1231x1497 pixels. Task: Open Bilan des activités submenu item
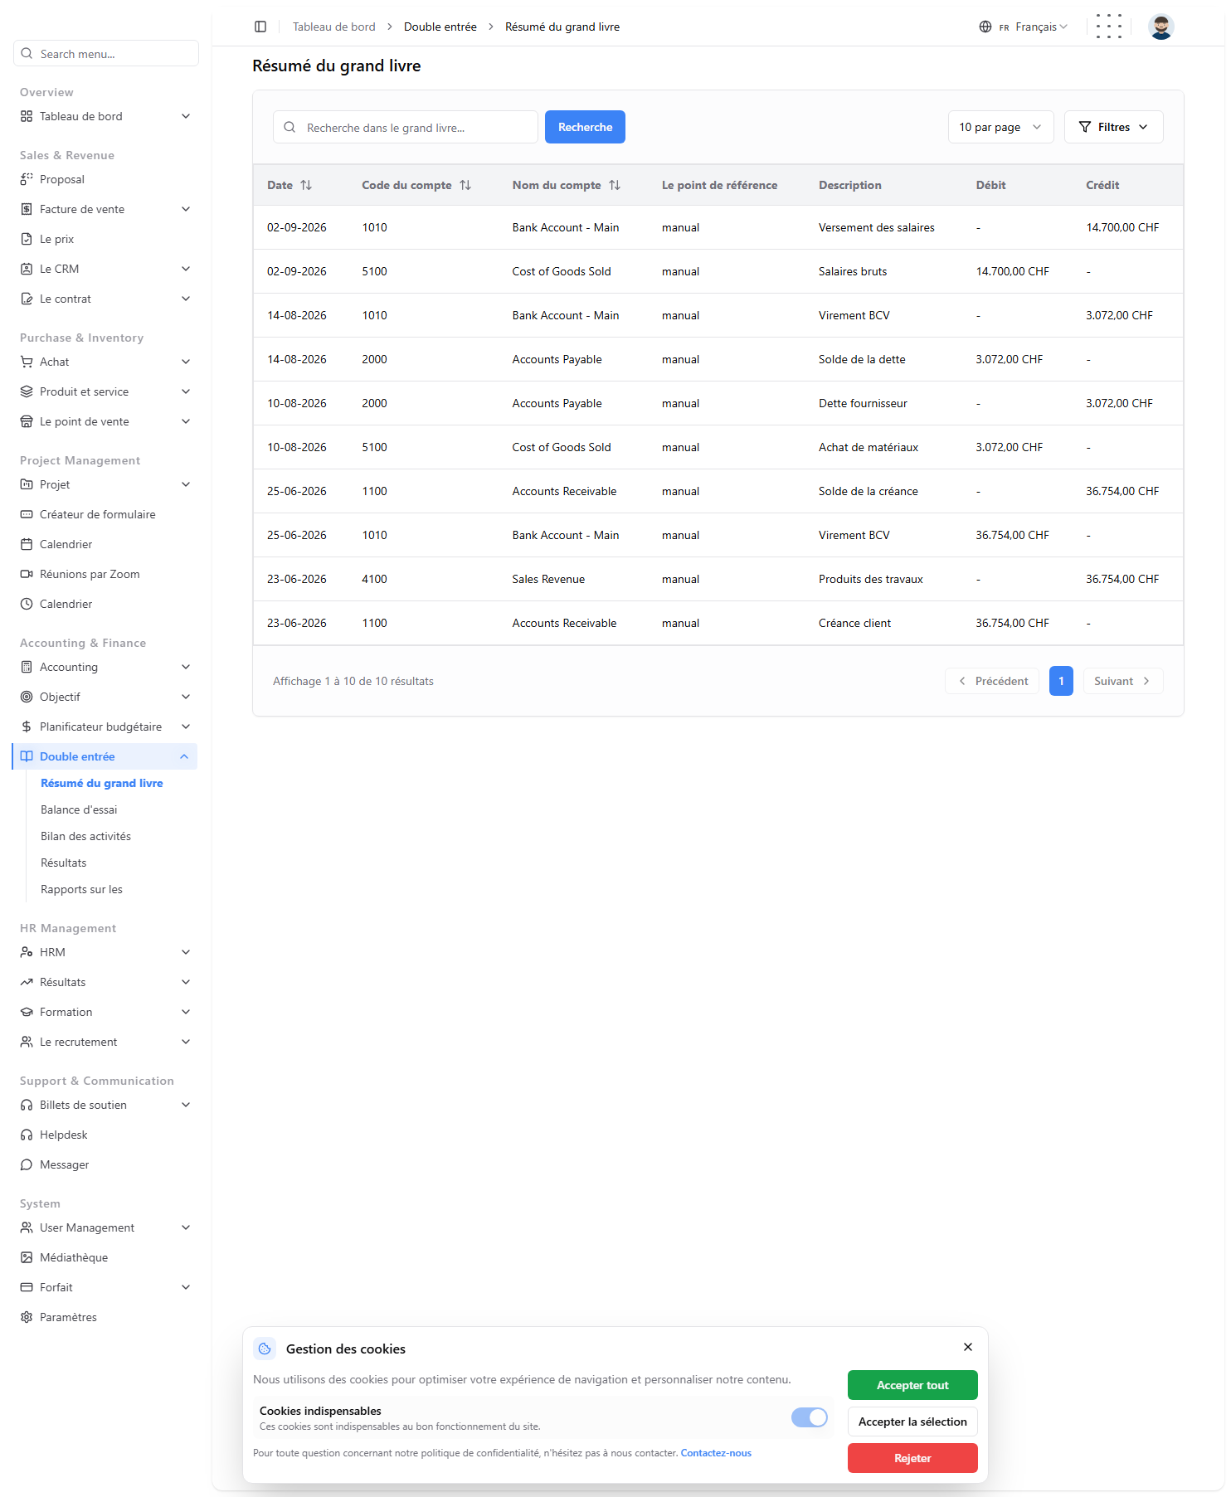pyautogui.click(x=85, y=836)
